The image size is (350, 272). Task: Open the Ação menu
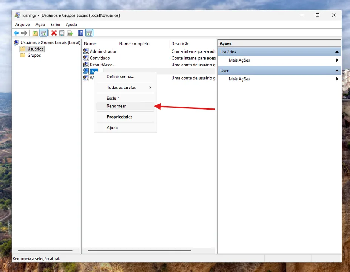[x=40, y=25]
